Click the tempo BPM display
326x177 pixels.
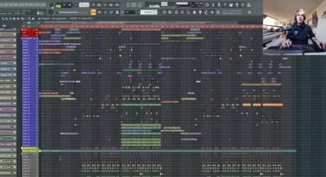84,5
